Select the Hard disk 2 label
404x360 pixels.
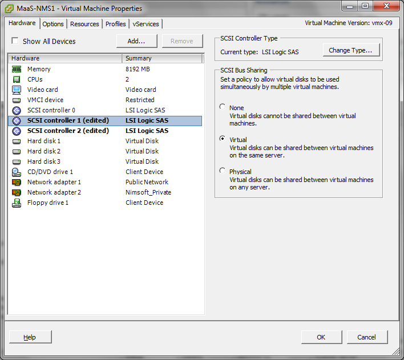[44, 152]
